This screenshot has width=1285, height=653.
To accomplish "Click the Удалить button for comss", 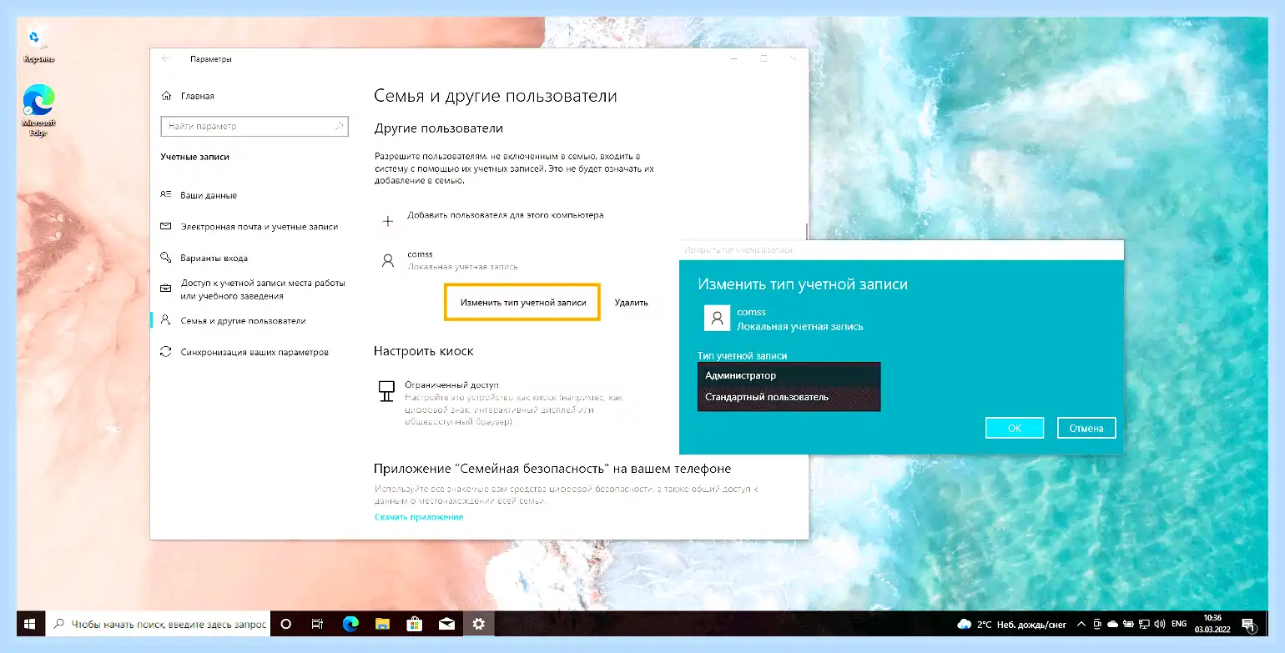I will pos(632,303).
